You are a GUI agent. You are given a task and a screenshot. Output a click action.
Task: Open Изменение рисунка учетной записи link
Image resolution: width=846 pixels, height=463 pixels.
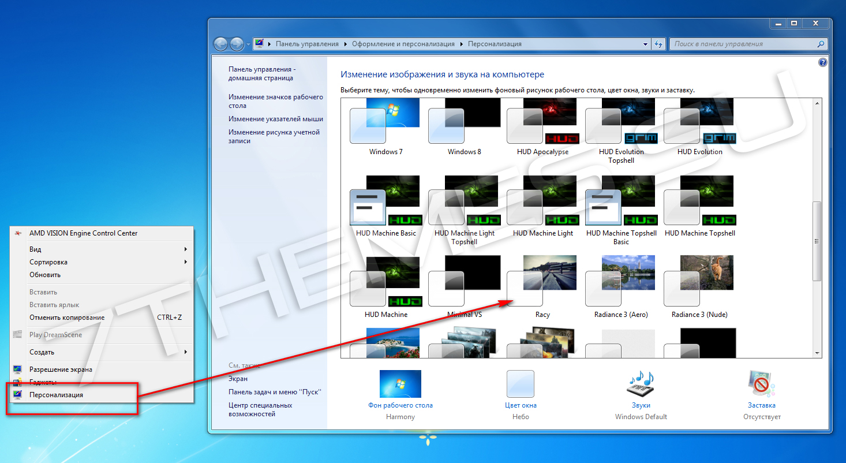274,137
